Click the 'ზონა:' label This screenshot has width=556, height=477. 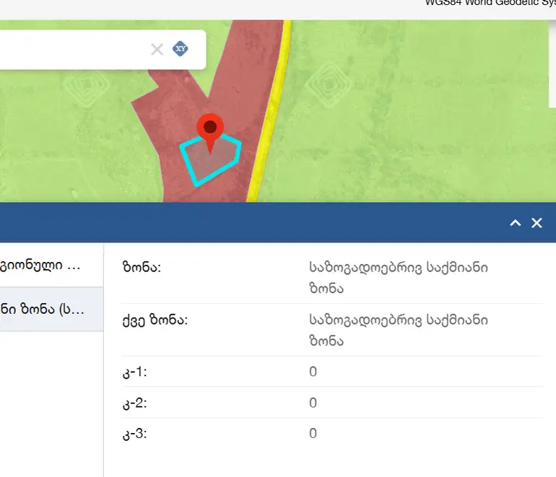click(x=142, y=267)
